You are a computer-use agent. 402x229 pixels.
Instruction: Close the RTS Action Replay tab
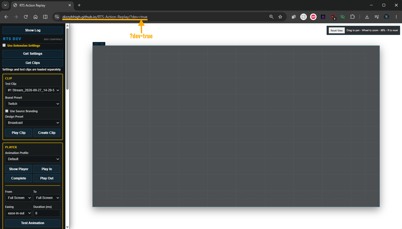coord(70,5)
